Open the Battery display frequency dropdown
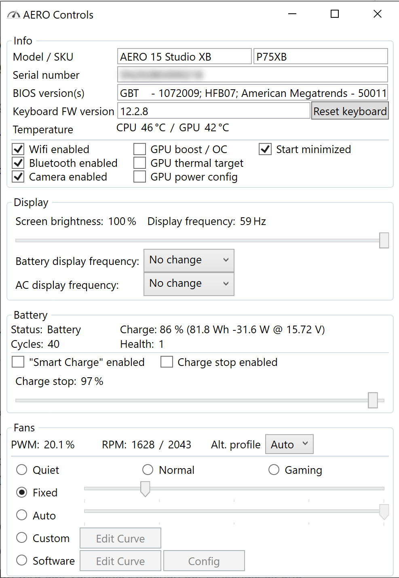 click(188, 260)
